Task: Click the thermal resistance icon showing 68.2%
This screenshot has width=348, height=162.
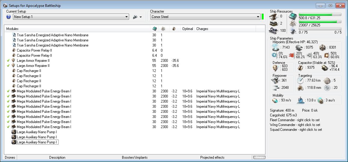Action: 292,55
